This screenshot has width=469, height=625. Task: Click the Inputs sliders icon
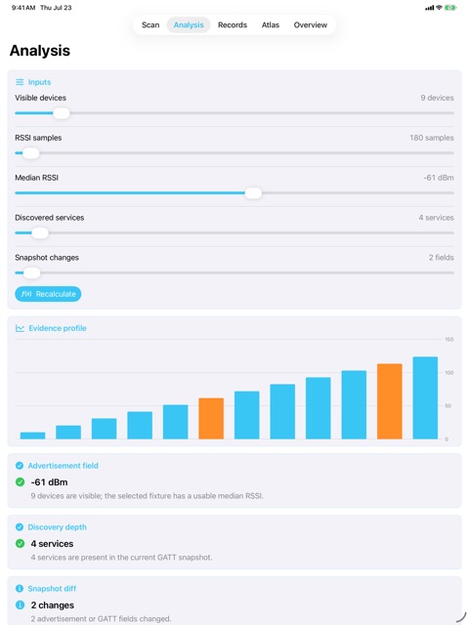[20, 82]
